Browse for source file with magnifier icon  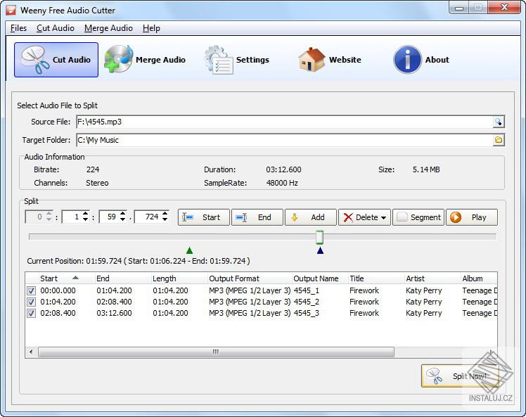pyautogui.click(x=499, y=122)
